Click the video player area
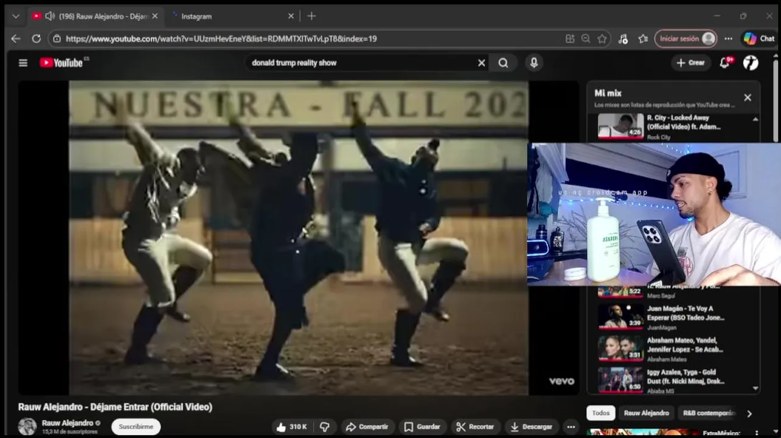 tap(298, 238)
